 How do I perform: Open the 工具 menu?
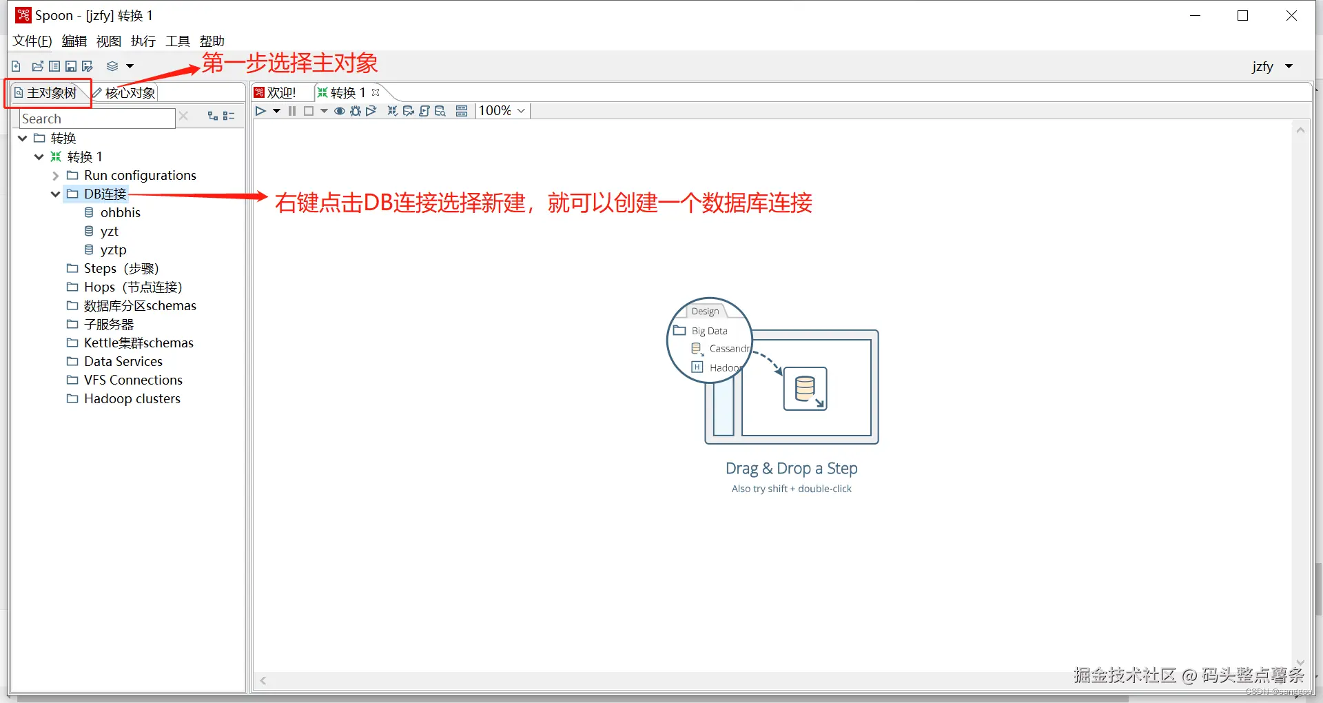click(178, 41)
